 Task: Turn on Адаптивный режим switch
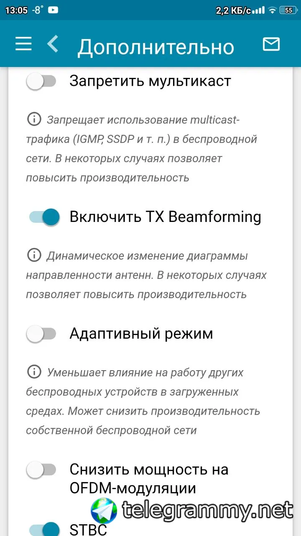pyautogui.click(x=41, y=334)
